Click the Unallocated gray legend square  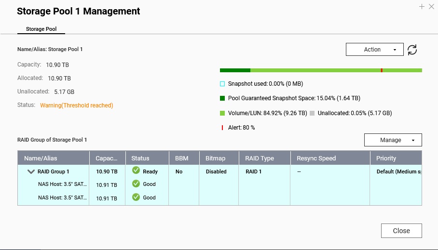pyautogui.click(x=312, y=113)
